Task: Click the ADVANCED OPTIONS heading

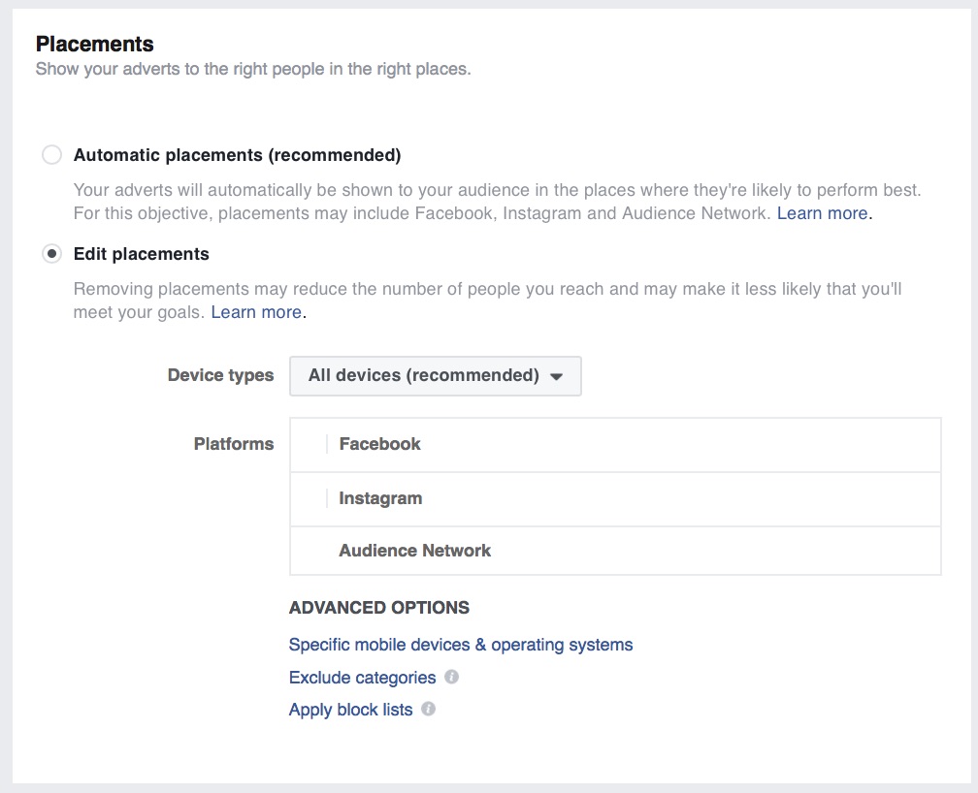Action: 379,608
